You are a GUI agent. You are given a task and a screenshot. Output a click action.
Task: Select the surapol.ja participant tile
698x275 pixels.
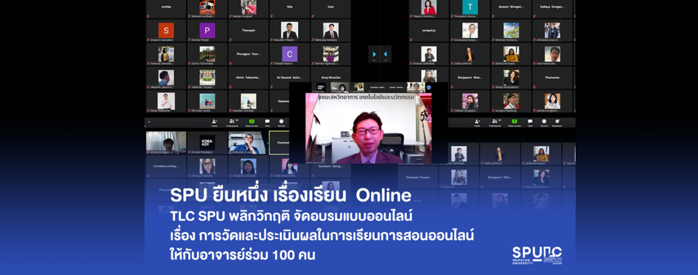[x=429, y=31]
